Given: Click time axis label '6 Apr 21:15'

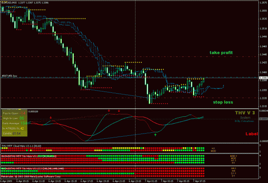Looking at the screenshot, I should point(119,181).
